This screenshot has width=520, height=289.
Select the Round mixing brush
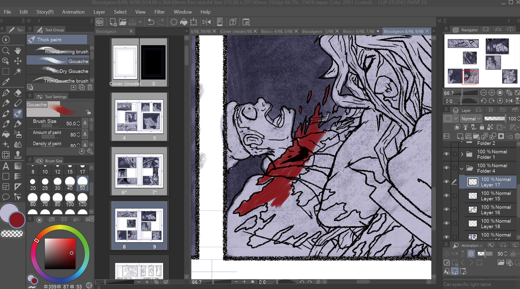(58, 51)
